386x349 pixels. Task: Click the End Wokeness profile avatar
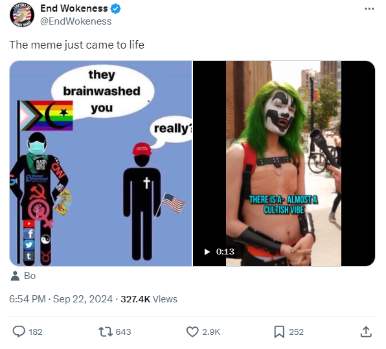(x=22, y=15)
